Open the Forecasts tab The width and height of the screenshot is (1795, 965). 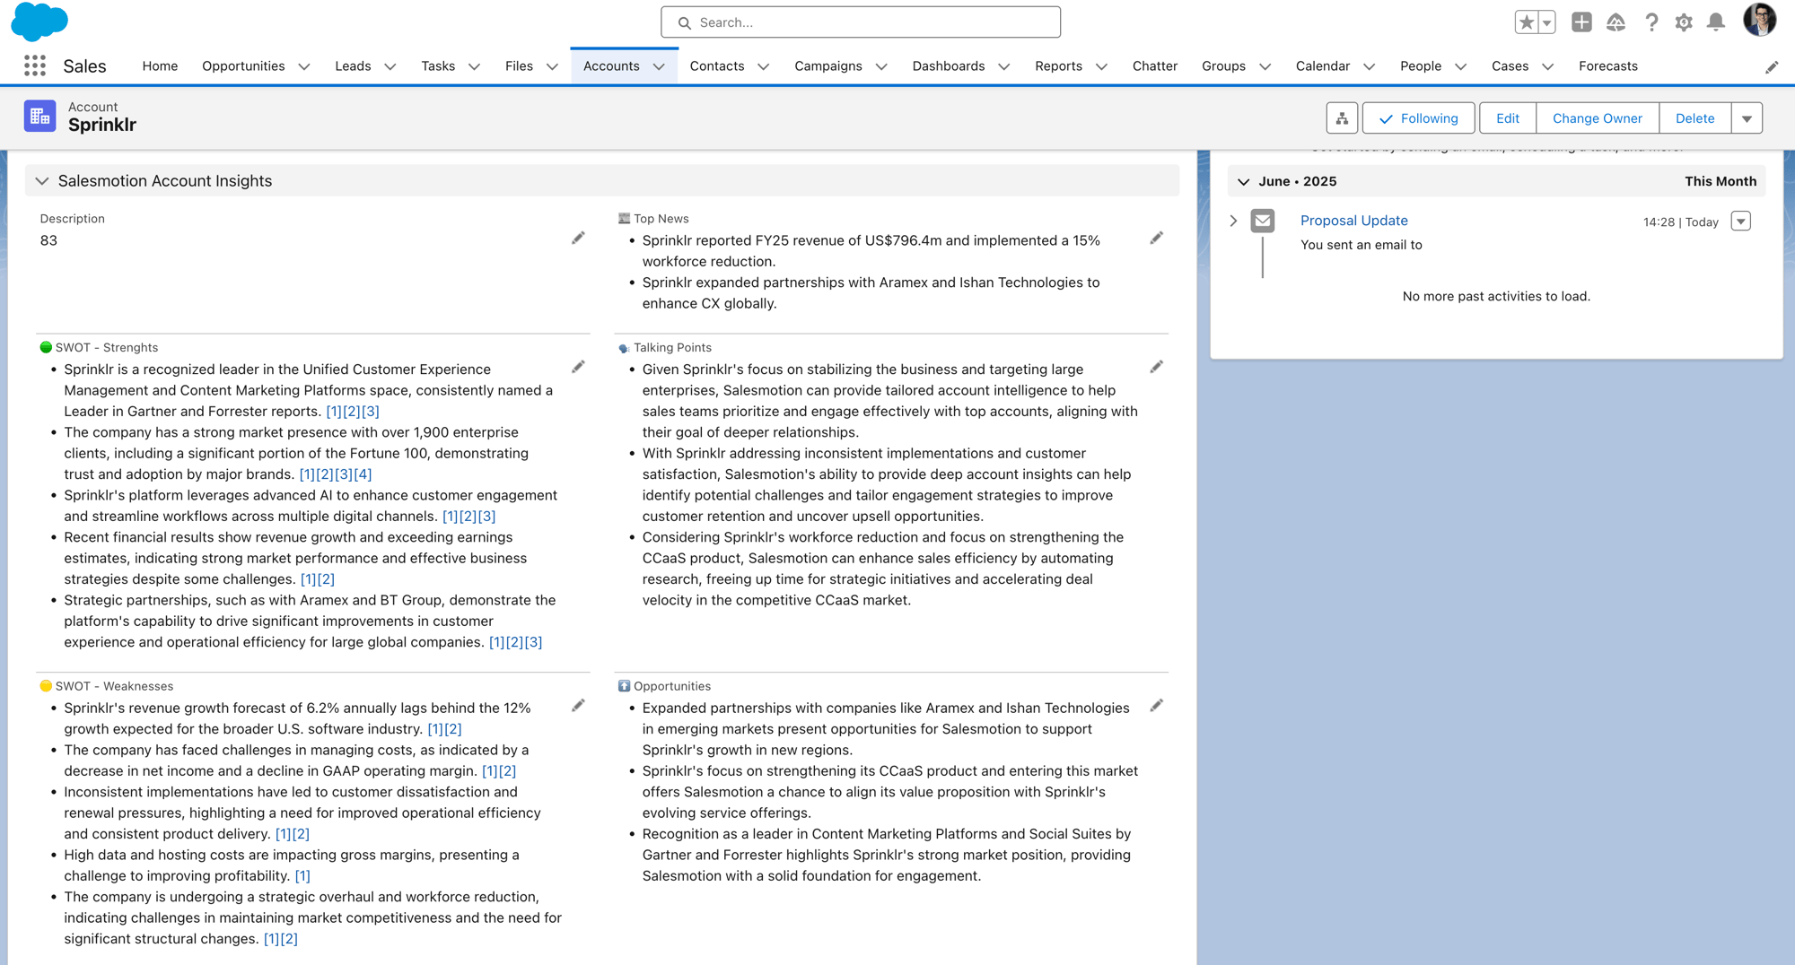1607,66
